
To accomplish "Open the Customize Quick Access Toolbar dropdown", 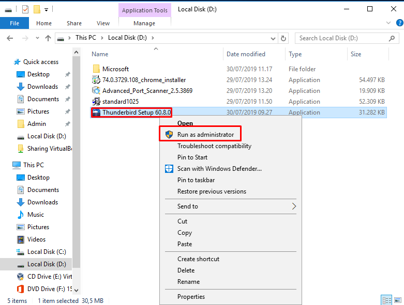I will pos(47,10).
